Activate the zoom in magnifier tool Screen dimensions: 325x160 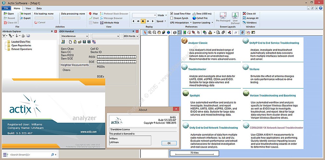[149, 32]
